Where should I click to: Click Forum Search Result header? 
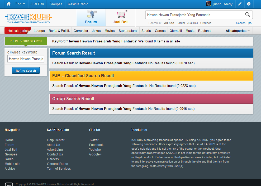pyautogui.click(x=151, y=53)
